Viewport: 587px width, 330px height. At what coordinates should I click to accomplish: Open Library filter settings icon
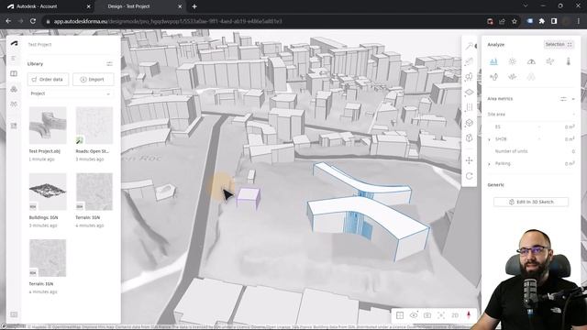(x=109, y=64)
